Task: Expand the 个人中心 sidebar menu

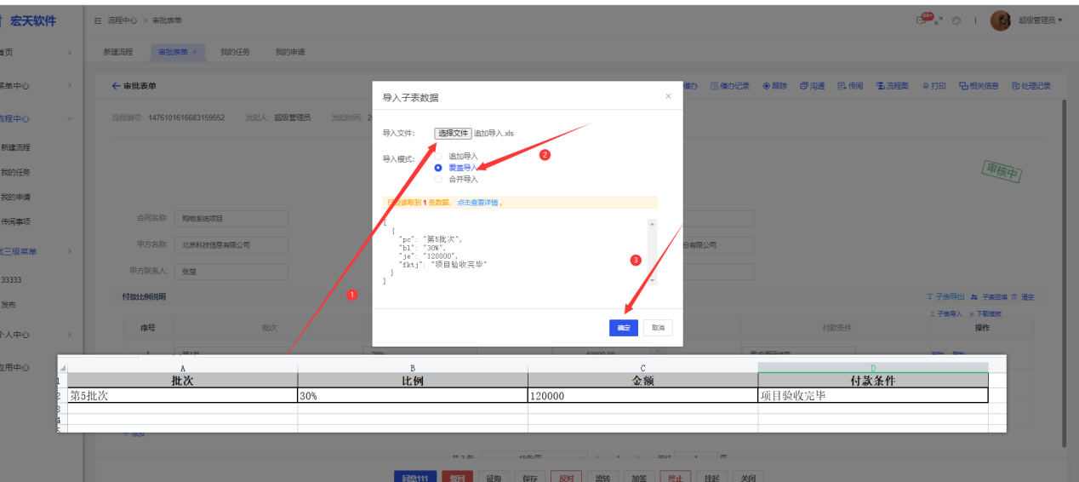Action: point(70,335)
